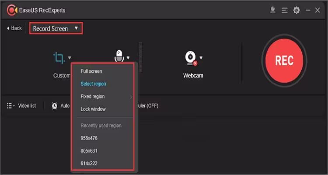This screenshot has width=328, height=175.
Task: Open the settings gear icon
Action: (x=297, y=10)
